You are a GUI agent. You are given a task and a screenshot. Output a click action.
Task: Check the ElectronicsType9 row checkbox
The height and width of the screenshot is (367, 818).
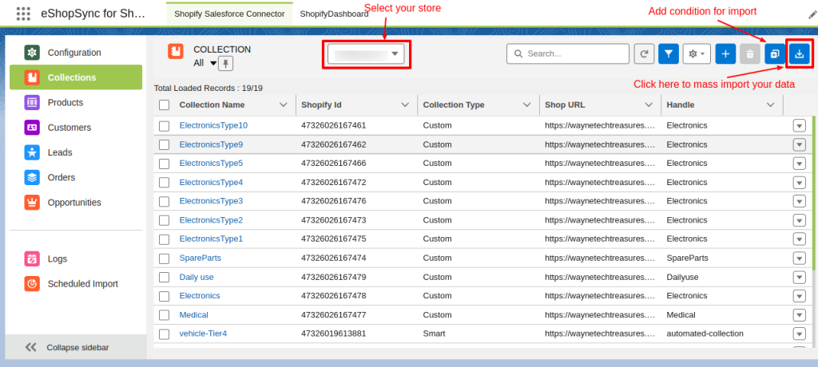click(x=165, y=144)
